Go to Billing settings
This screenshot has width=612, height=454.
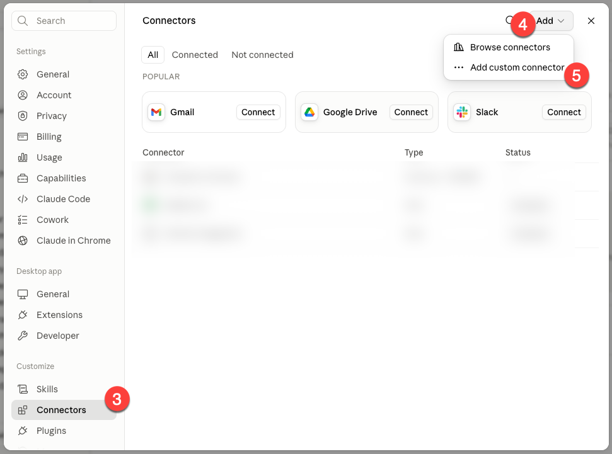tap(64, 137)
